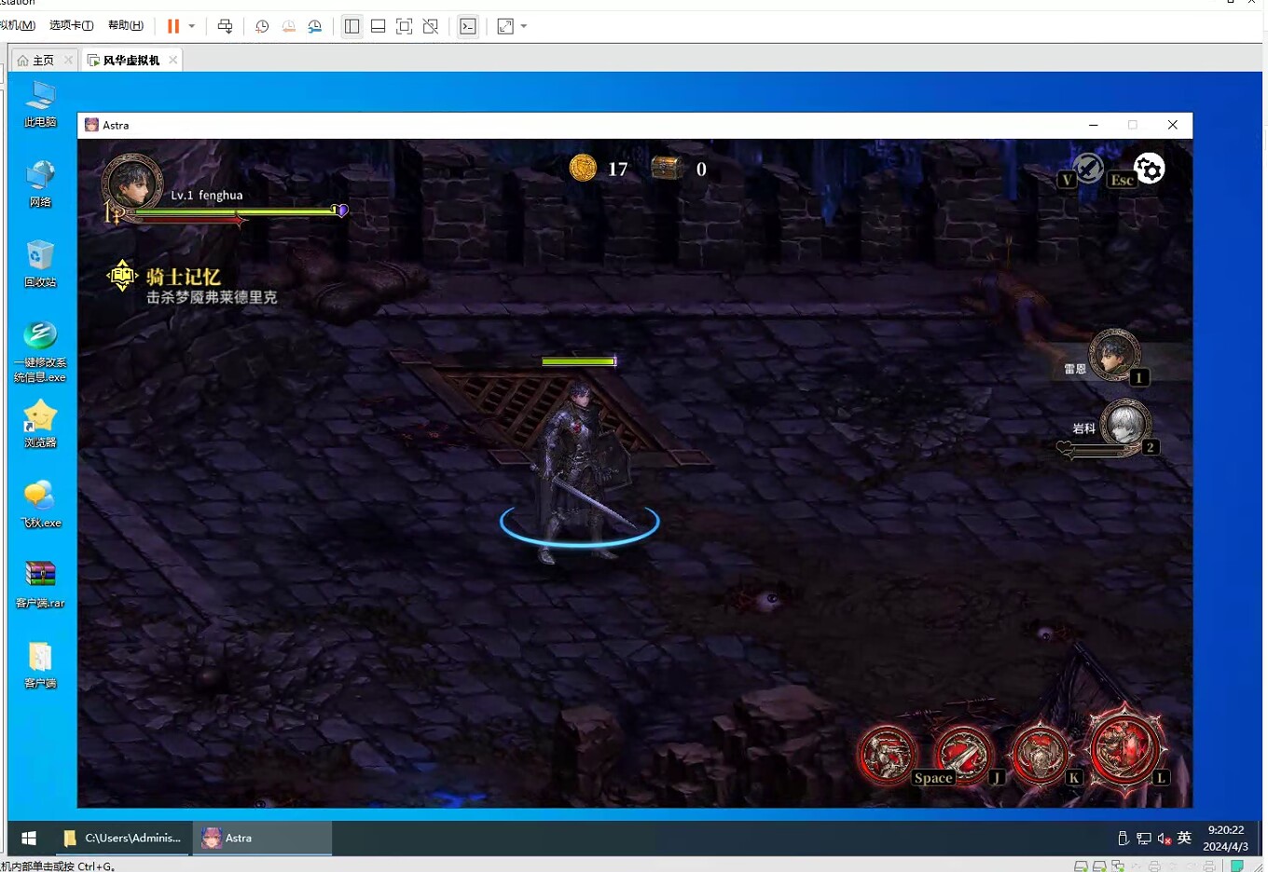Open the snapshot manager

pyautogui.click(x=315, y=26)
